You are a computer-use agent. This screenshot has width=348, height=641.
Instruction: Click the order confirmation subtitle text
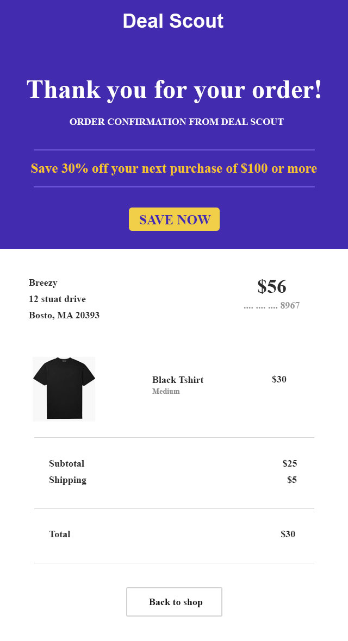(174, 122)
